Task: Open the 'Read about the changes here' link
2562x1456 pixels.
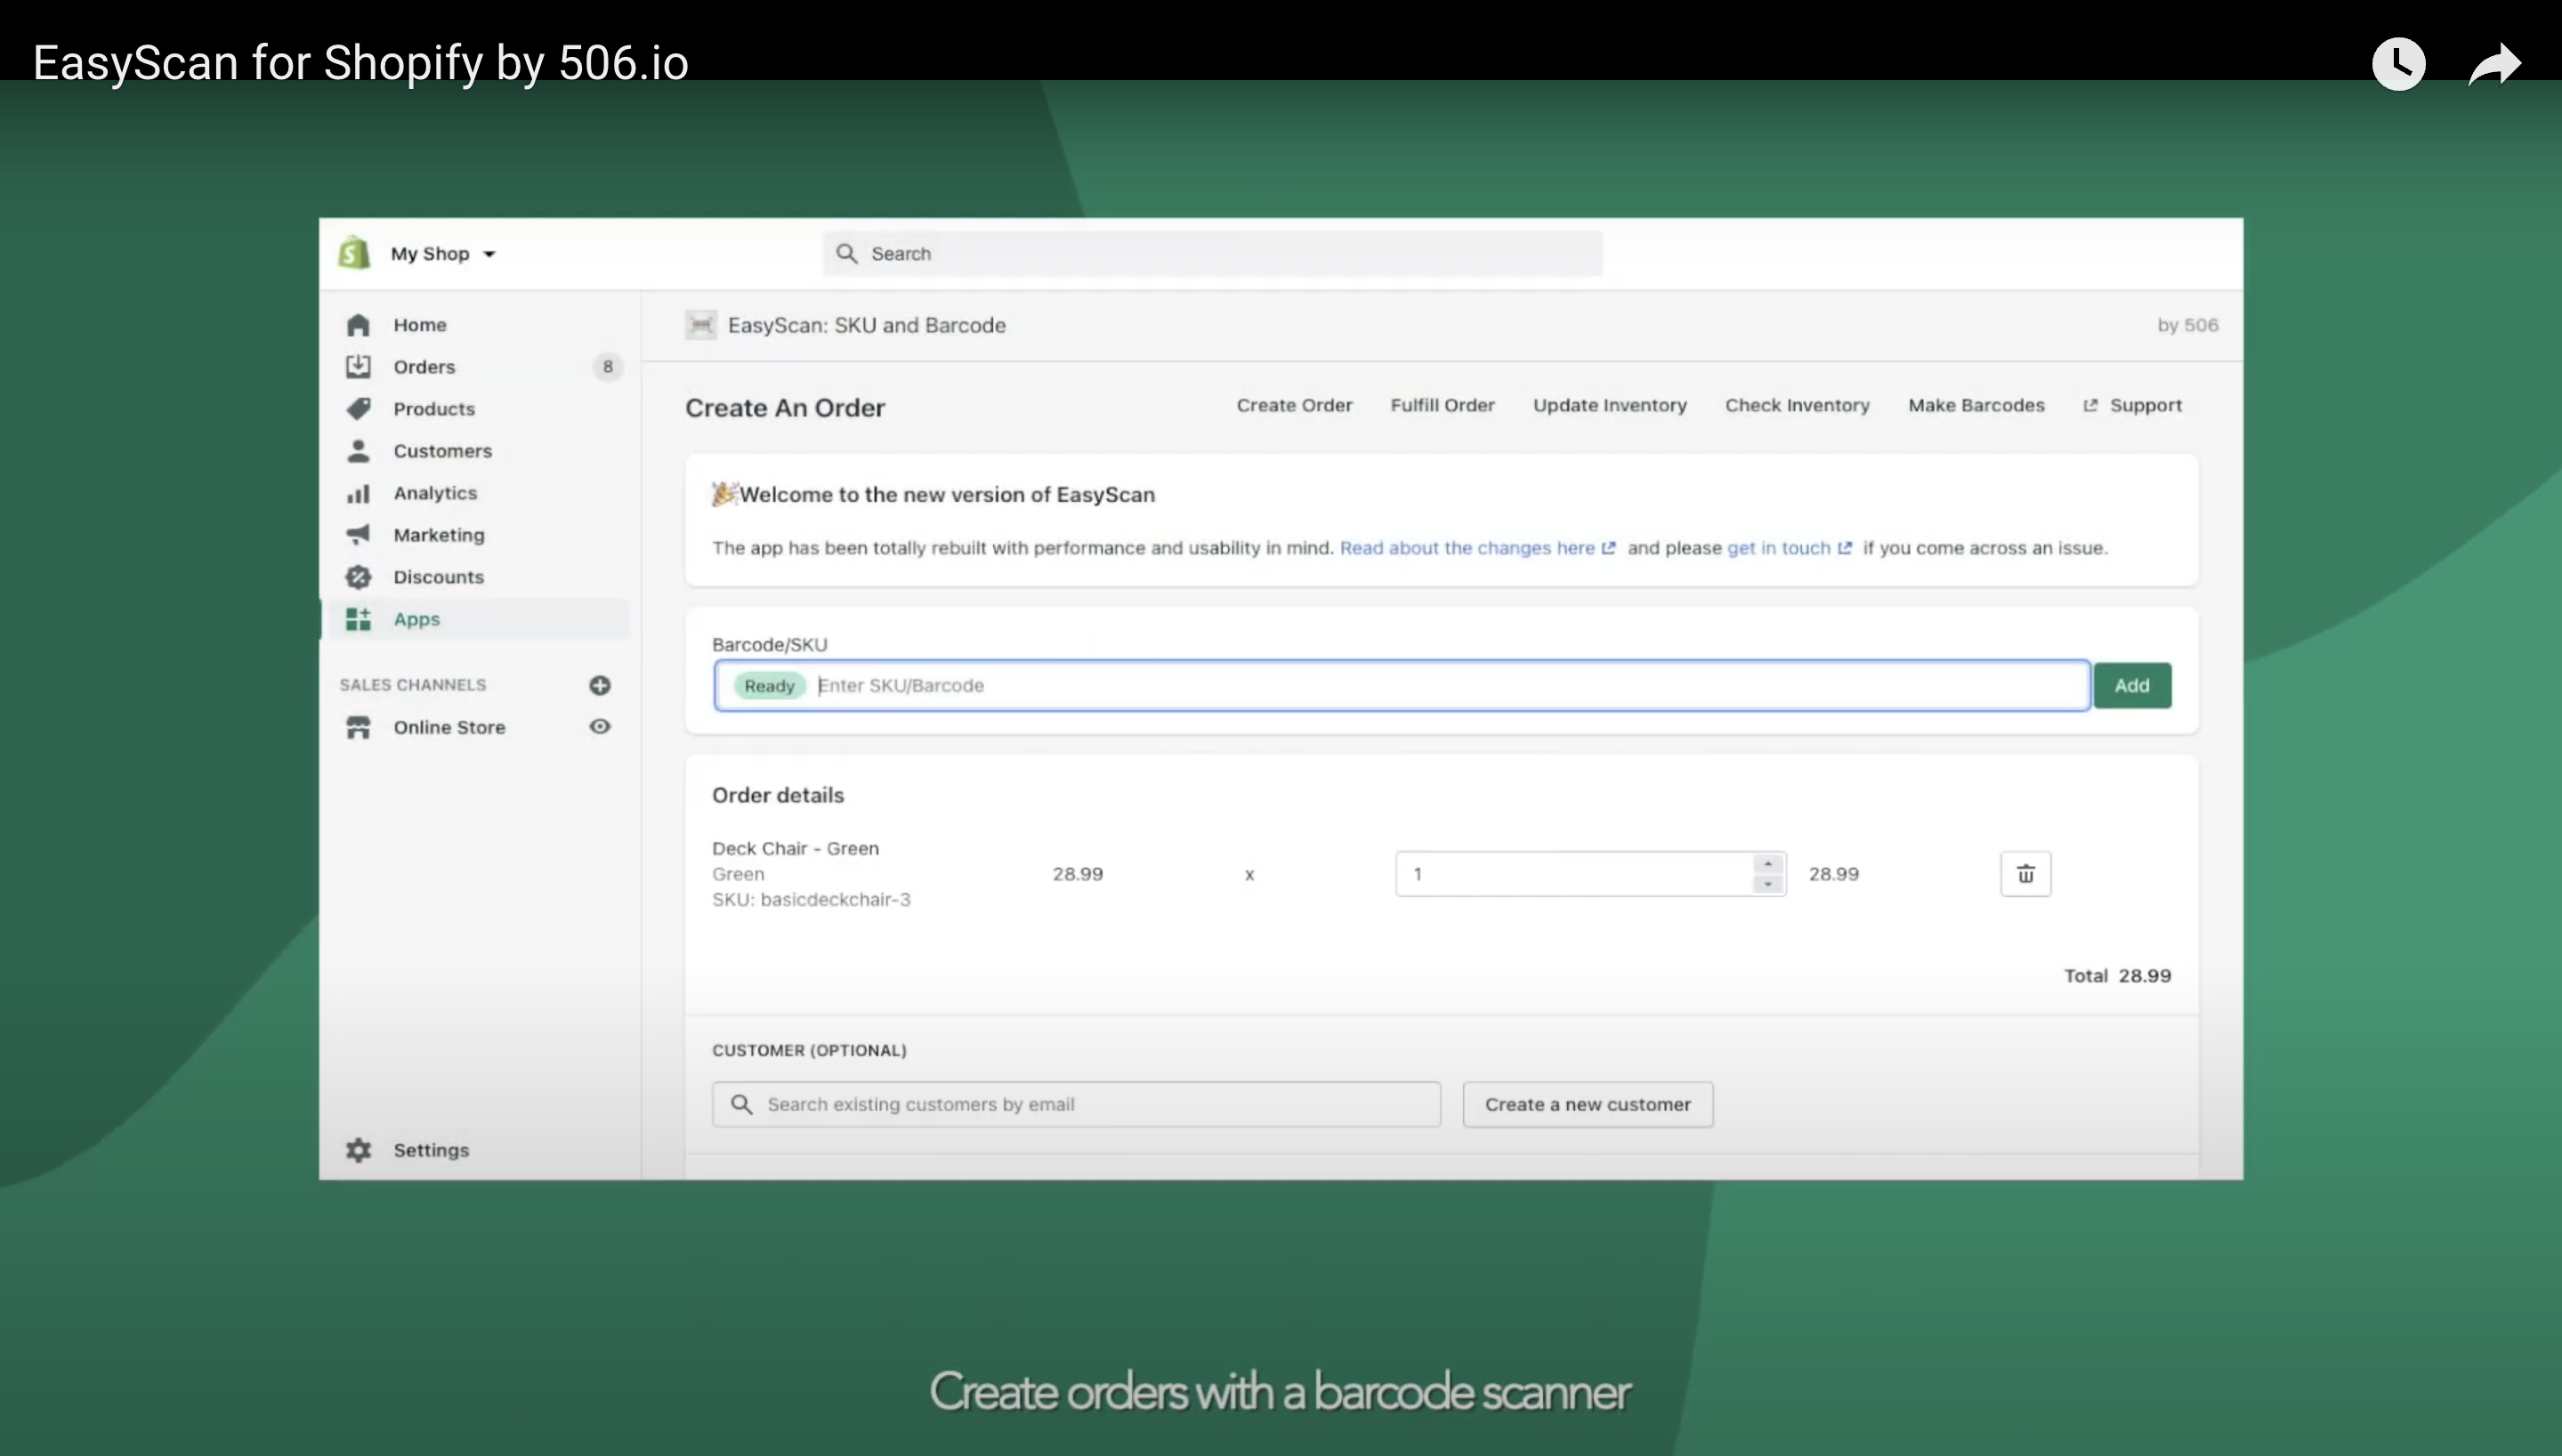Action: (x=1467, y=548)
